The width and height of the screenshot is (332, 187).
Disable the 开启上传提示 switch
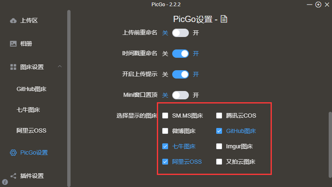[181, 74]
